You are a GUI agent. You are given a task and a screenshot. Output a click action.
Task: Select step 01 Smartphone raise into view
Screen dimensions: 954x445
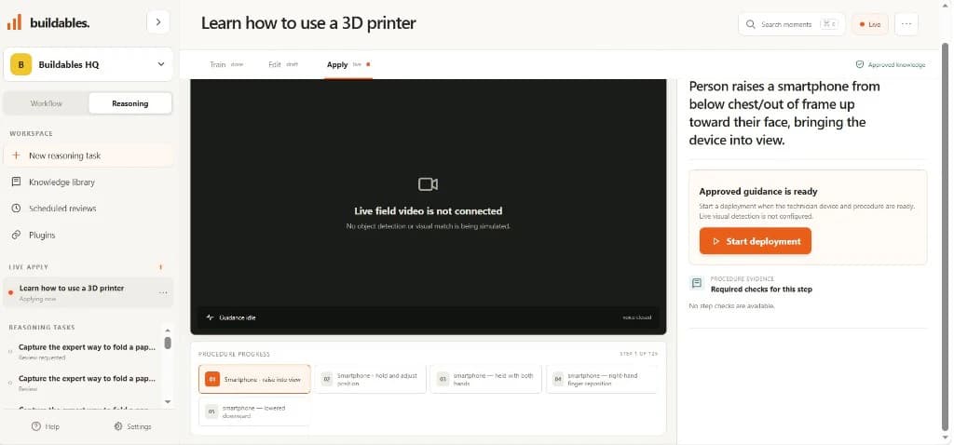[254, 379]
